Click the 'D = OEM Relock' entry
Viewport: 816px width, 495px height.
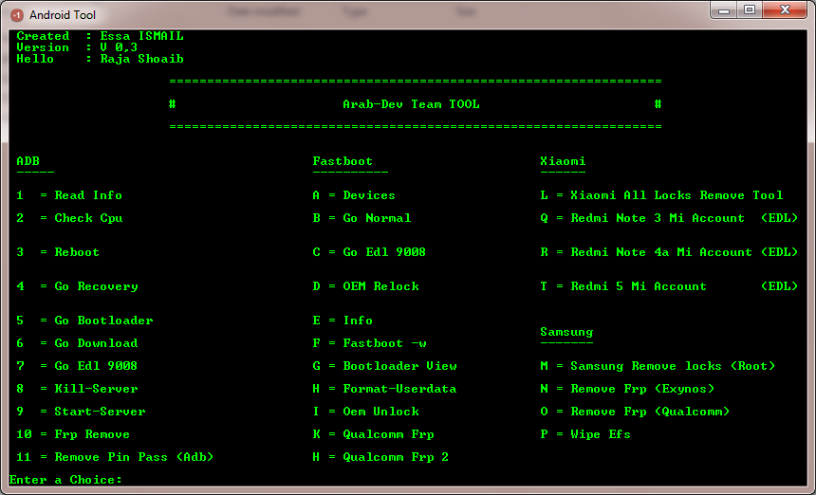tap(365, 286)
